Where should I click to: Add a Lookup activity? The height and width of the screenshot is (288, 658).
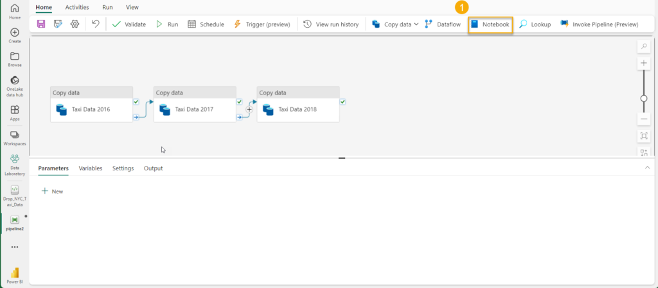(x=535, y=24)
